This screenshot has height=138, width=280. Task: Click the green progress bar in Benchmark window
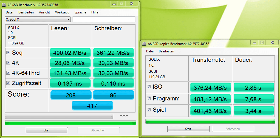pyautogui.click(x=70, y=123)
